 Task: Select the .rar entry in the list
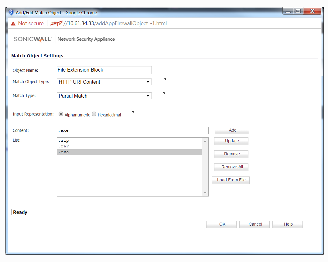[x=129, y=146]
